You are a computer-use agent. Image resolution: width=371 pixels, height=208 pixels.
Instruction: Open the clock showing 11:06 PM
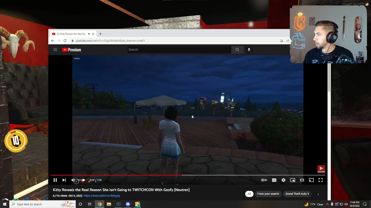(x=354, y=204)
